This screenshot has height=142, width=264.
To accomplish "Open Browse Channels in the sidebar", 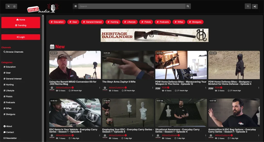I will (x=13, y=52).
